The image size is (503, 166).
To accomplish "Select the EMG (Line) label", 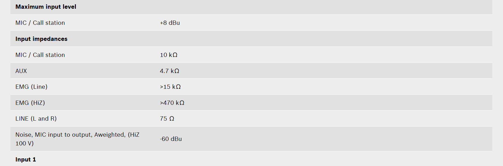I will (x=31, y=87).
